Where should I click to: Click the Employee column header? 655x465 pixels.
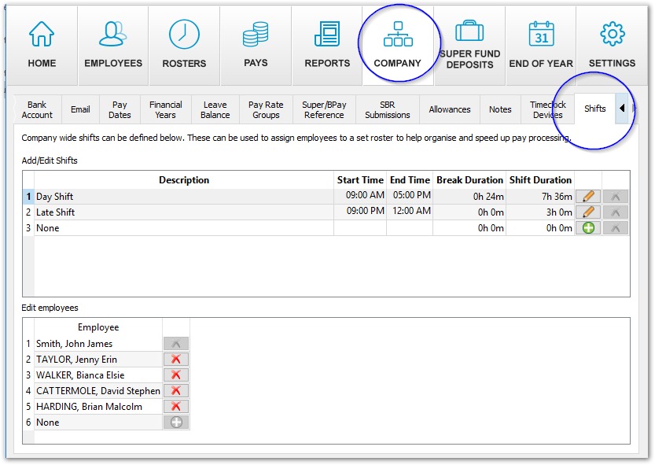click(x=98, y=327)
